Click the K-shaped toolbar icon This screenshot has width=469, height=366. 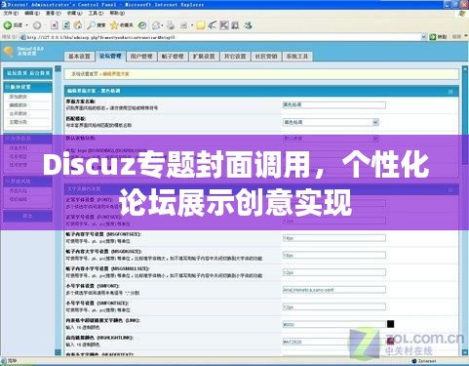[x=224, y=25]
